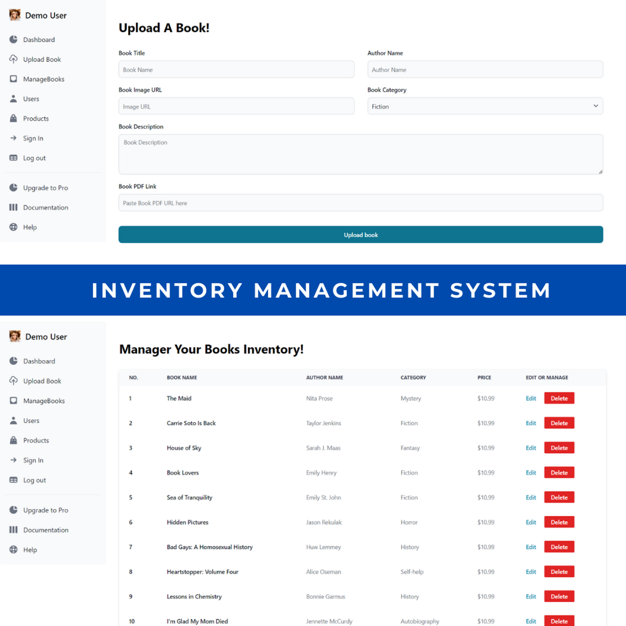The height and width of the screenshot is (626, 626).
Task: Select the Products lock icon
Action: [x=13, y=118]
